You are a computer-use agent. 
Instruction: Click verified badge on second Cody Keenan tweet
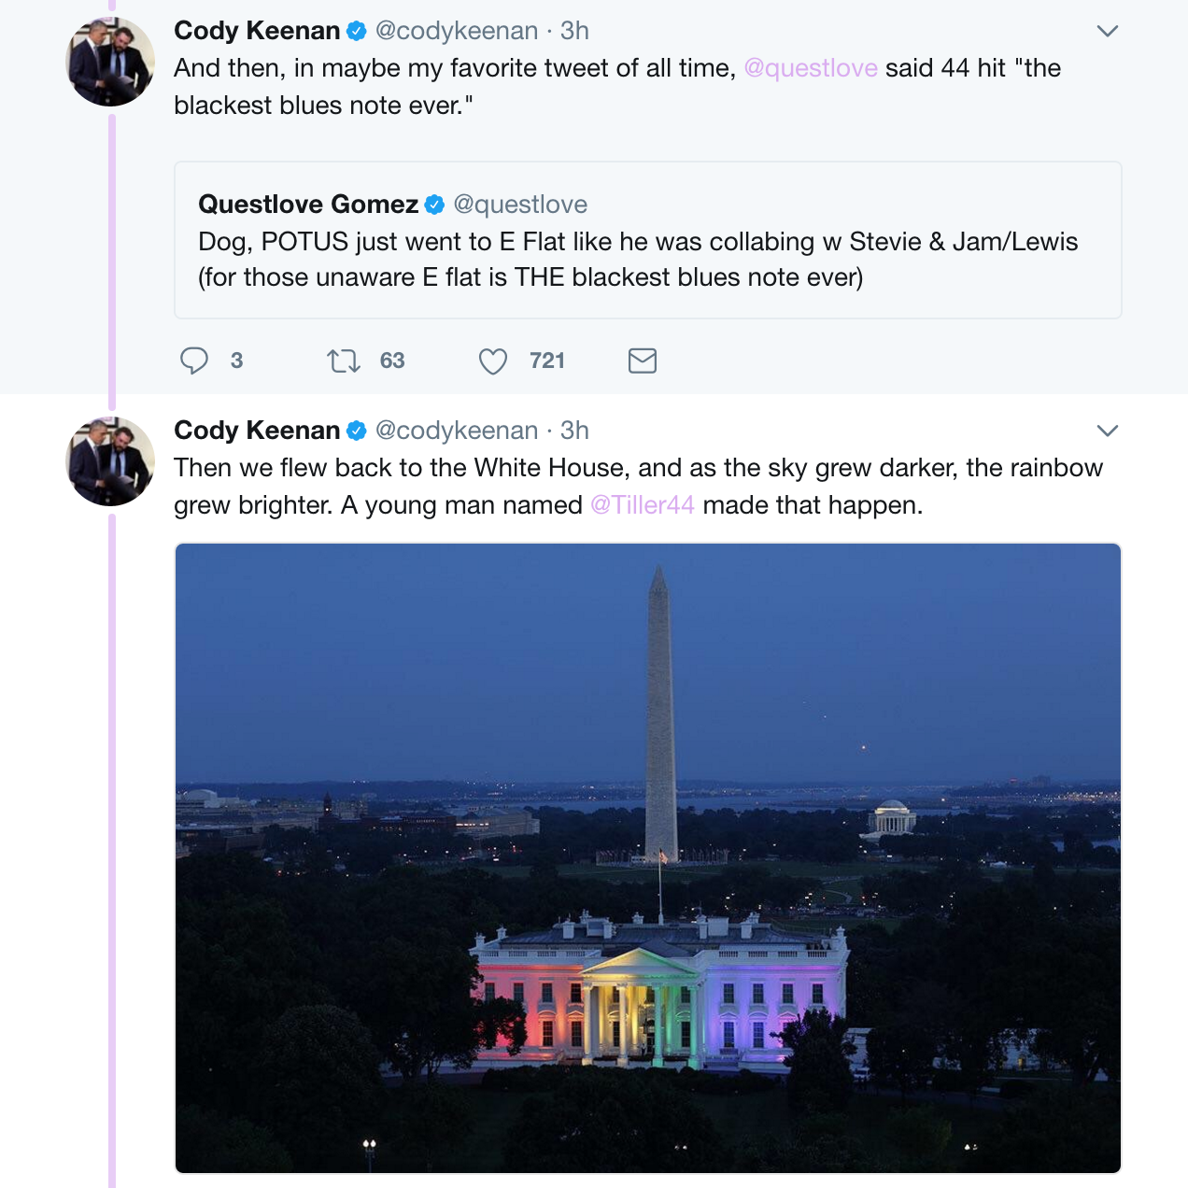click(x=357, y=431)
